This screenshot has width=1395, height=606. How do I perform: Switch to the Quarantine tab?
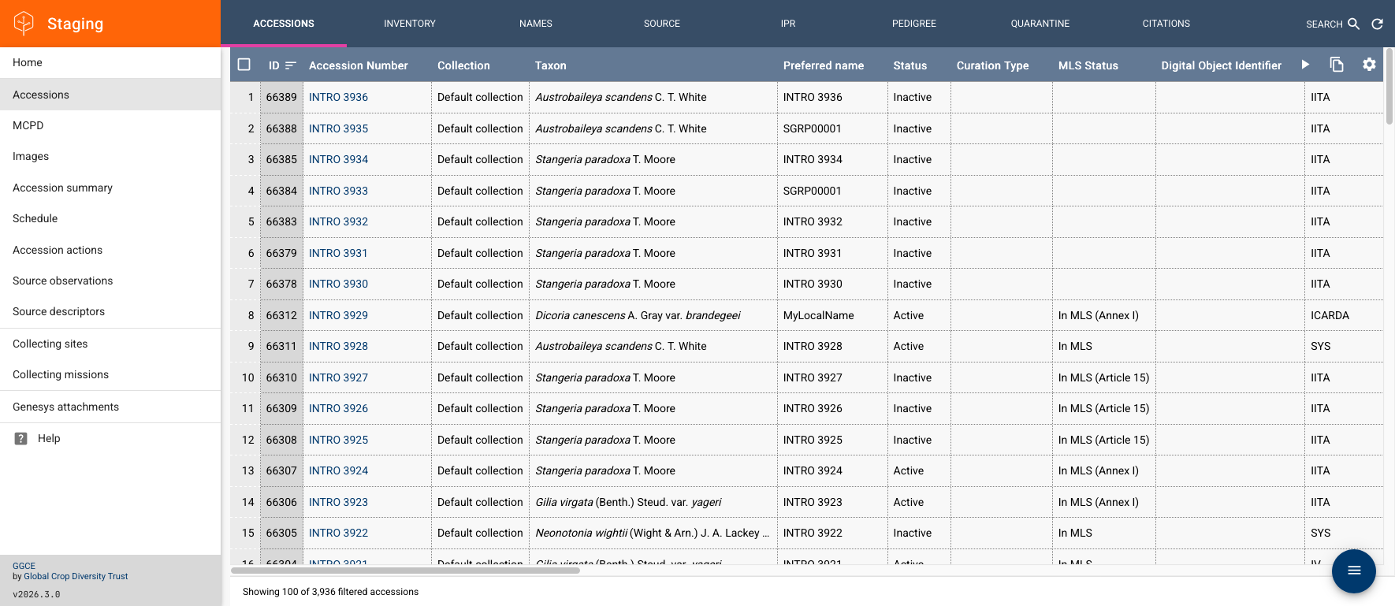pyautogui.click(x=1040, y=24)
